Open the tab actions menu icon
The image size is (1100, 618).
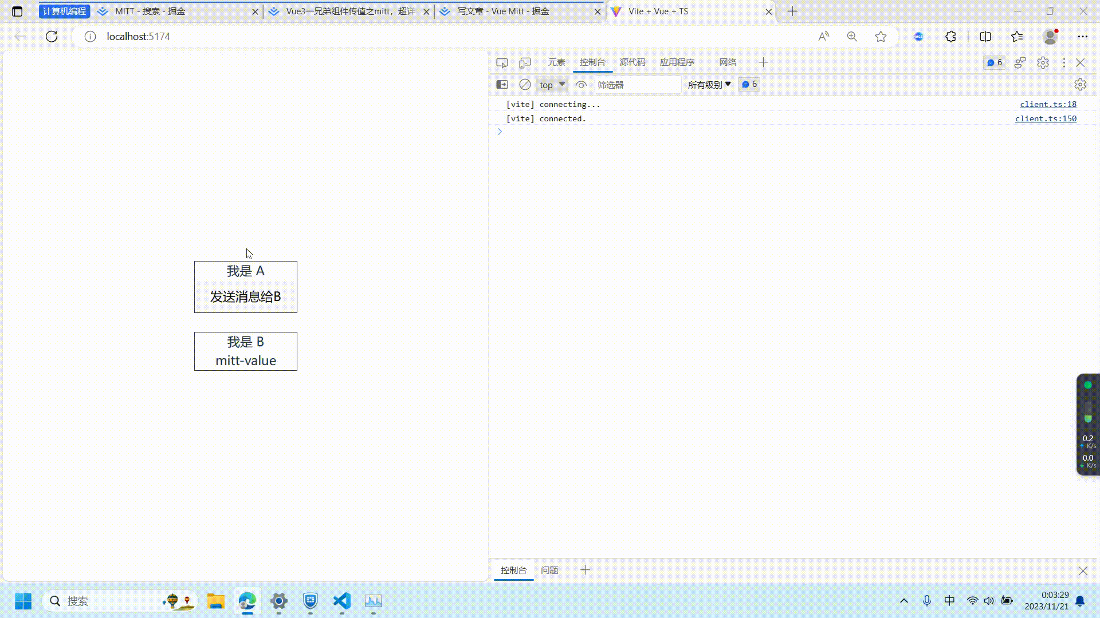17,11
